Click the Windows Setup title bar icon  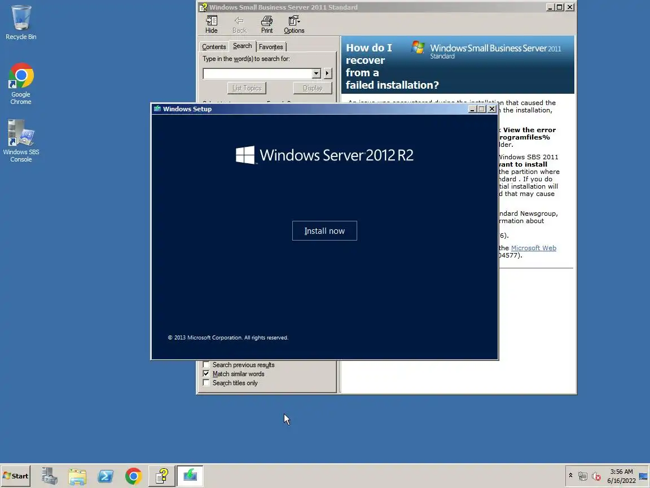point(157,108)
